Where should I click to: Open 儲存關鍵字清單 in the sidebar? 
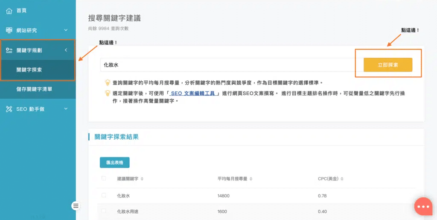click(x=34, y=89)
